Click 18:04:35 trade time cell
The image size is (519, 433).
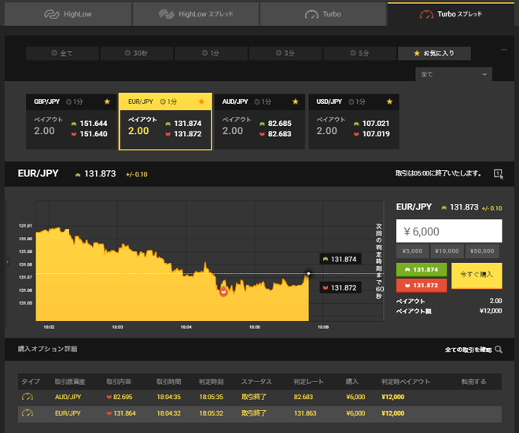(x=169, y=397)
